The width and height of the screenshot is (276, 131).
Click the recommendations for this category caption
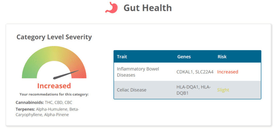pyautogui.click(x=54, y=94)
